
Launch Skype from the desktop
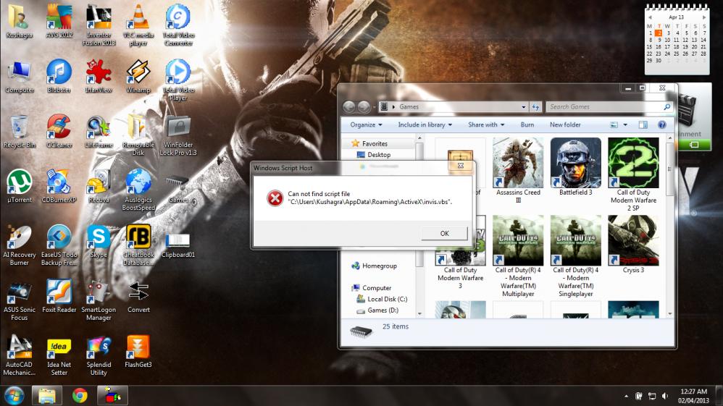(99, 241)
